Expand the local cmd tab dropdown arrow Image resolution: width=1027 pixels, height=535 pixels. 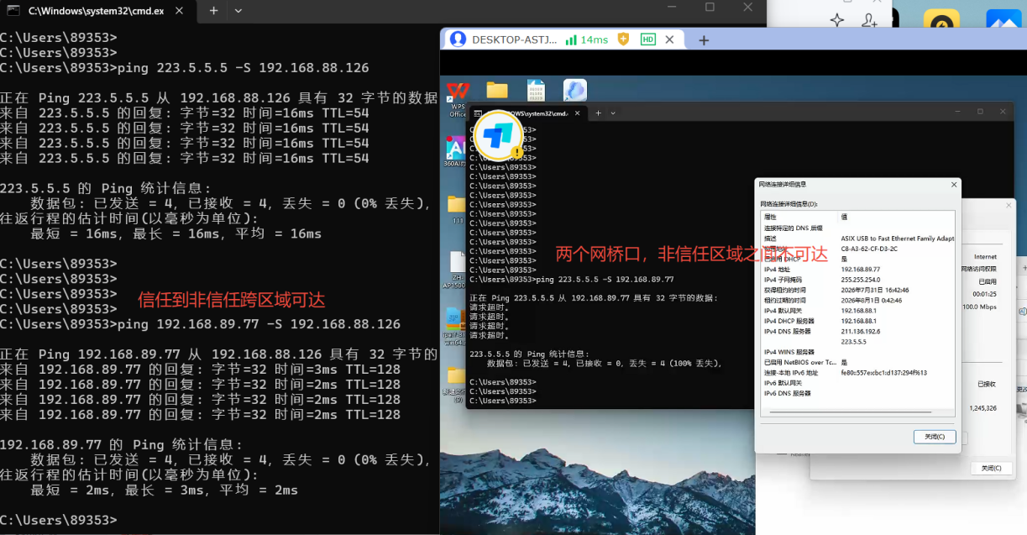coord(238,11)
